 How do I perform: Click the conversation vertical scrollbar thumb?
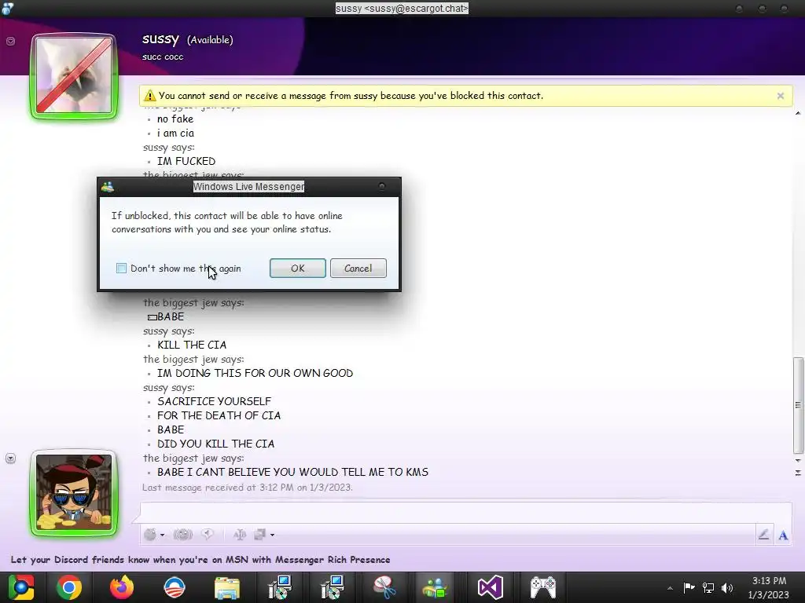(x=798, y=405)
